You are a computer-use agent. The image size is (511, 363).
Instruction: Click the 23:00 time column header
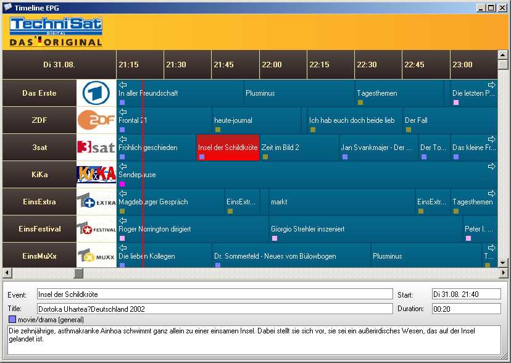click(x=474, y=65)
